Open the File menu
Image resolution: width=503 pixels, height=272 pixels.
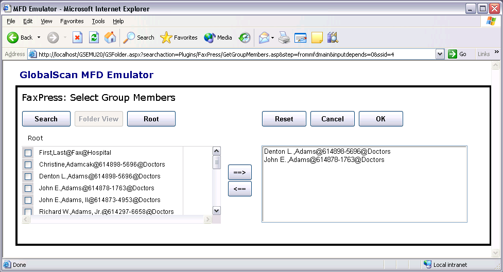[x=11, y=21]
